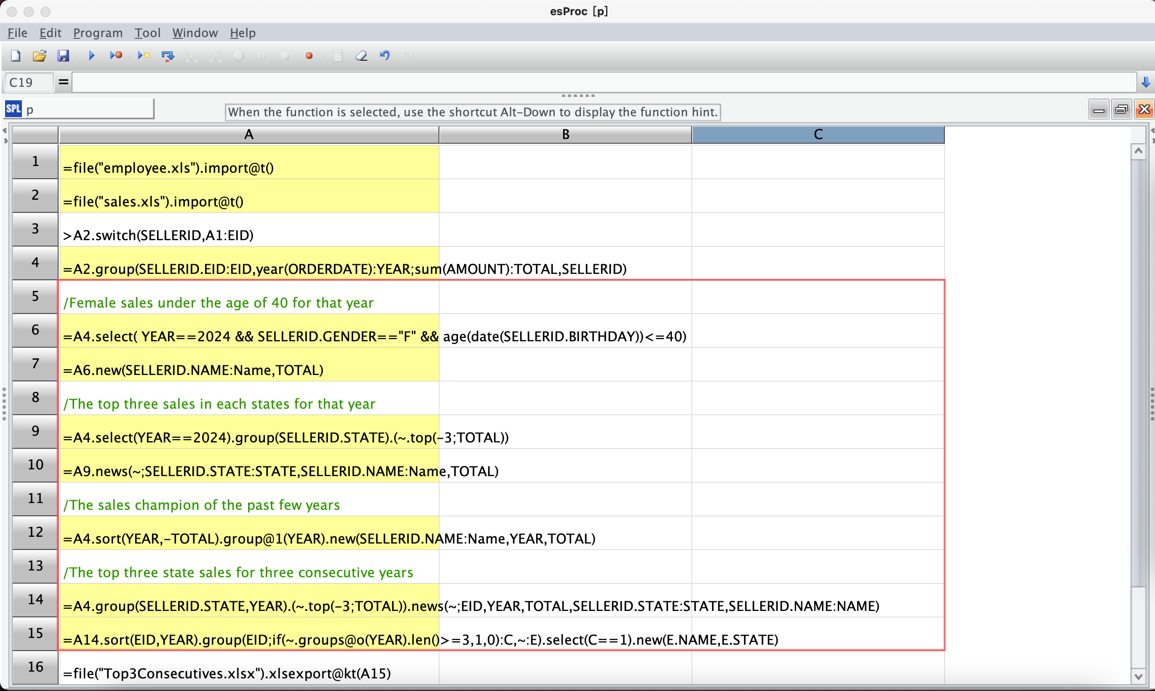Expand formula bar with blue down arrow
The image size is (1155, 691).
click(1146, 83)
